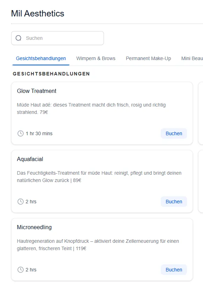Open the partially visible Mini Beauty tab

192,58
